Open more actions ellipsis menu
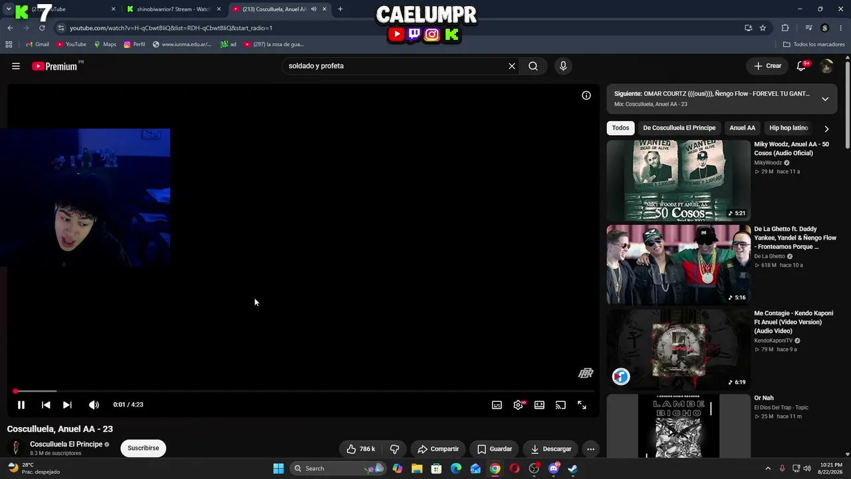Image resolution: width=851 pixels, height=479 pixels. (x=590, y=449)
